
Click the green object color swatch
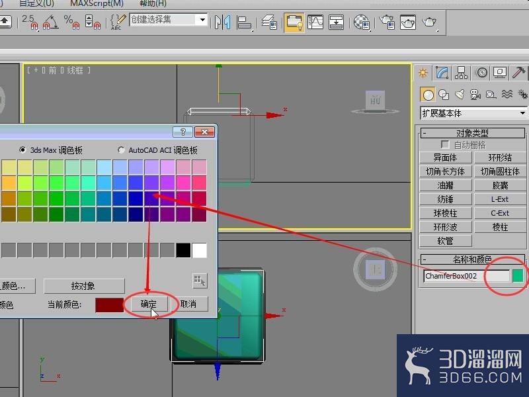pyautogui.click(x=518, y=275)
